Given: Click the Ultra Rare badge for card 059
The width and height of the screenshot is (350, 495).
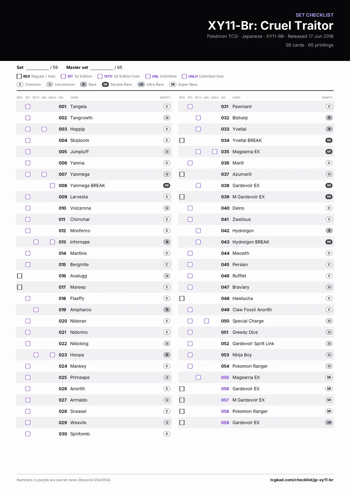Looking at the screenshot, I should click(329, 422).
